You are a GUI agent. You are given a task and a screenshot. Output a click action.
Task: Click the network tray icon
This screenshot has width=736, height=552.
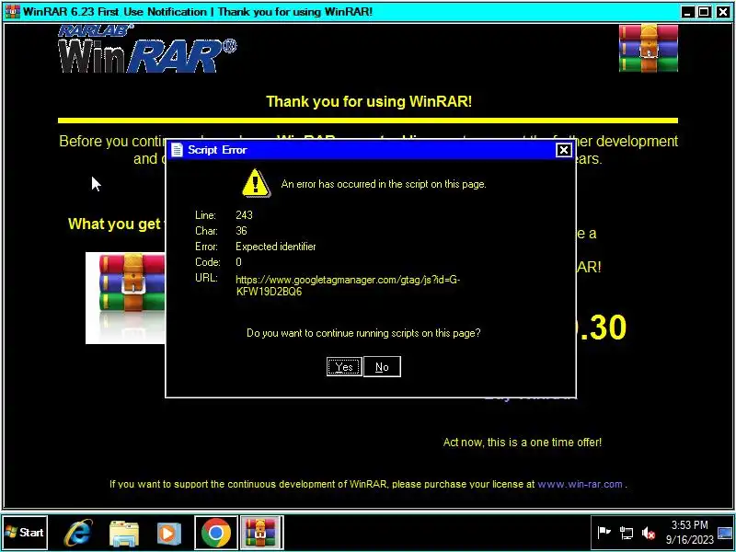[627, 533]
